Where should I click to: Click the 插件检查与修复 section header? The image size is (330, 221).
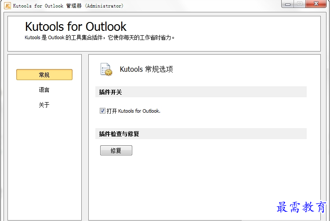click(x=201, y=134)
